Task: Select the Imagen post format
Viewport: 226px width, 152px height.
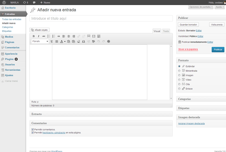Action: click(179, 75)
